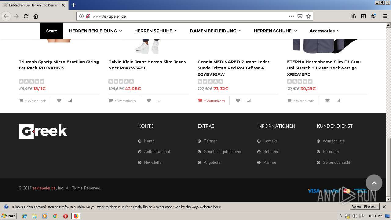Open Calvin Klein Jeans Herren Slim product
This screenshot has height=220, width=391.
(147, 65)
